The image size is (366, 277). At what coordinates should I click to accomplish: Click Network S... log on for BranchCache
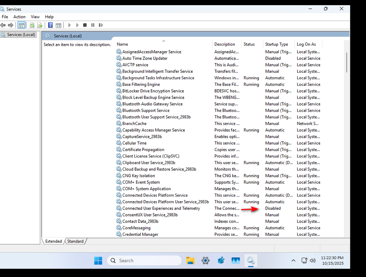(308, 123)
